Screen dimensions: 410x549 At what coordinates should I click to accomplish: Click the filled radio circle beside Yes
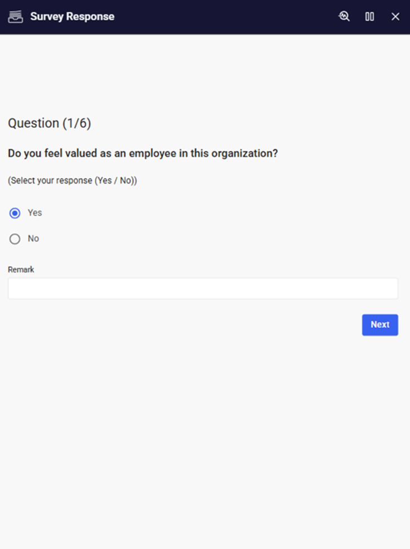click(x=15, y=213)
